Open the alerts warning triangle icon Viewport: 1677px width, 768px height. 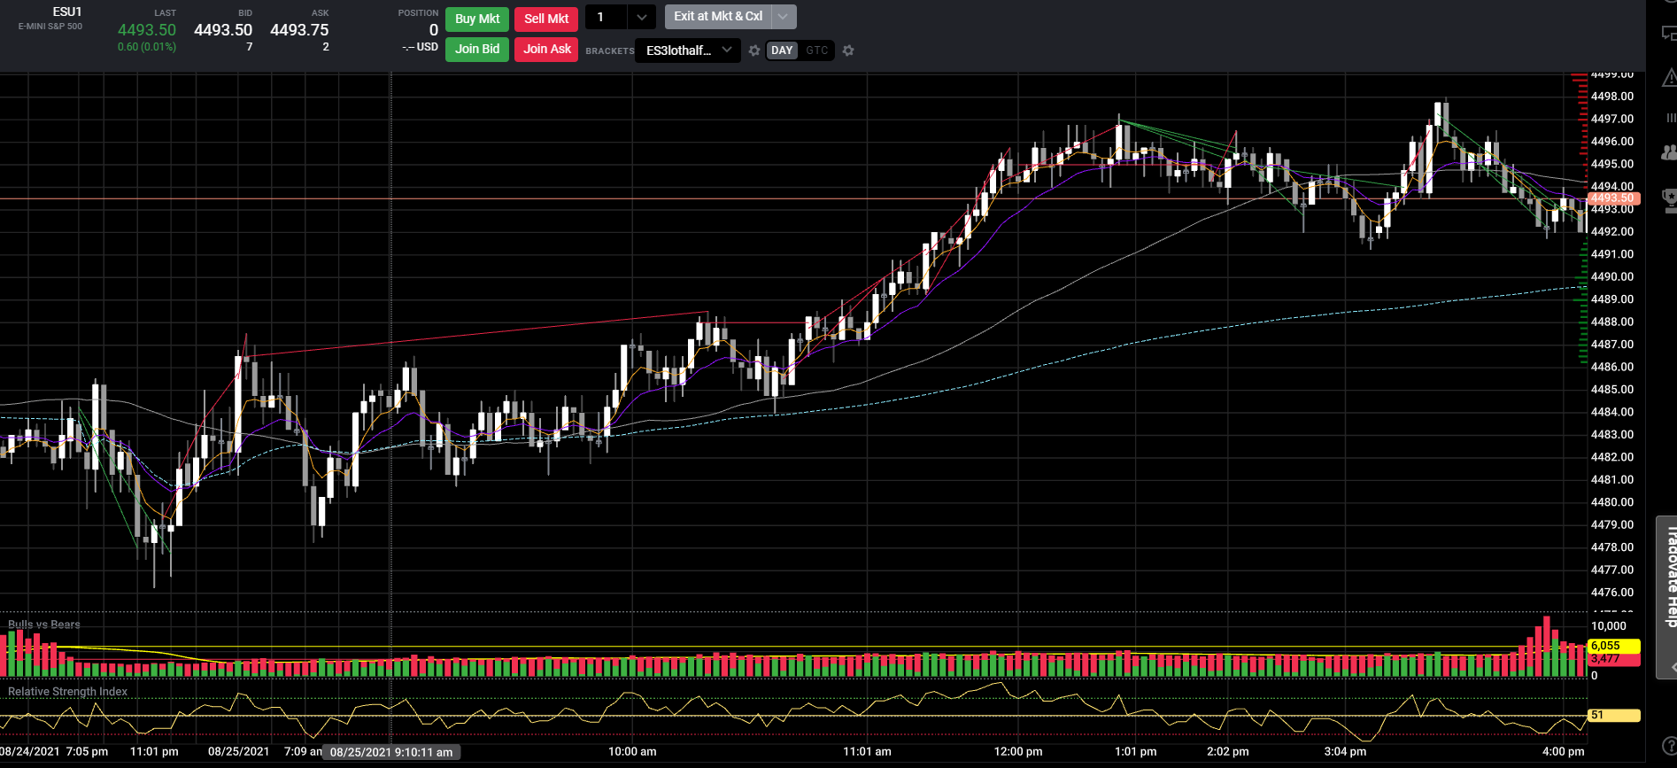(x=1669, y=79)
